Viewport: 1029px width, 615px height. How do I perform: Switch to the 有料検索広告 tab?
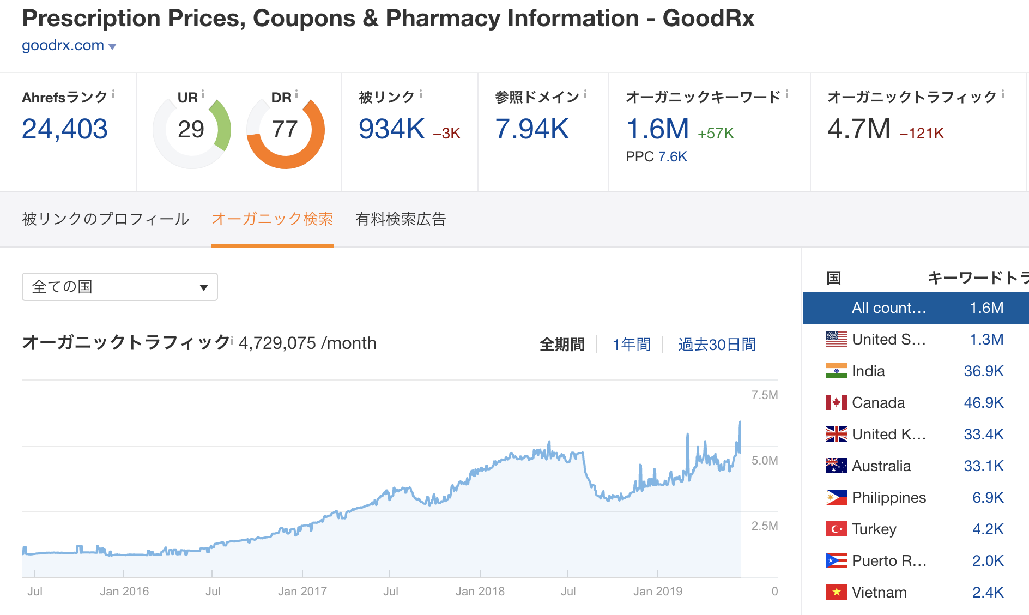(x=401, y=219)
